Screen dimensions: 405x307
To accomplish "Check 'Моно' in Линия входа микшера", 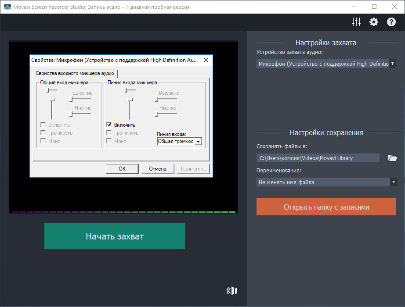I will [109, 141].
